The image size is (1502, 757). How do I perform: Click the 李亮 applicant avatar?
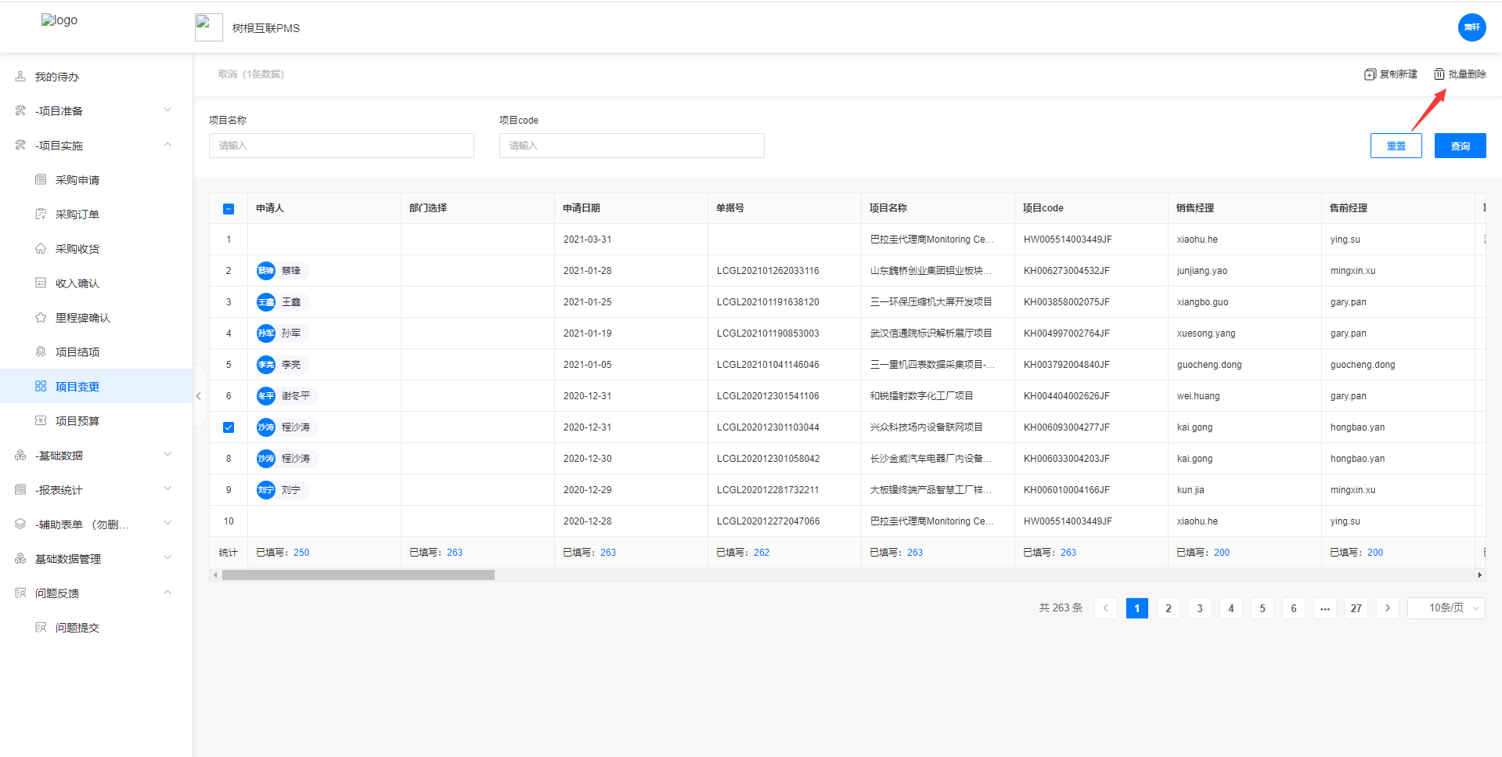coord(266,365)
